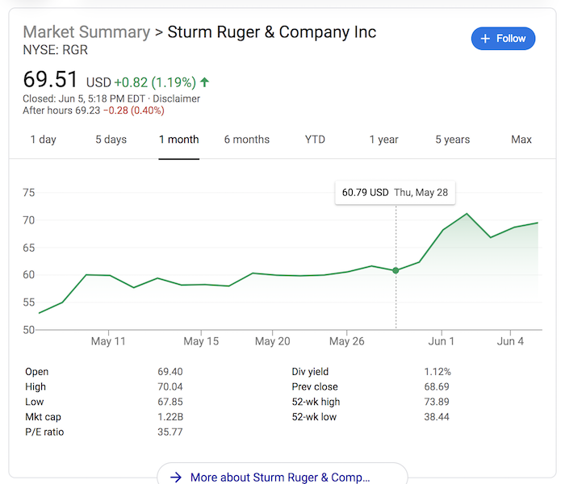Click the 52-wk low label
The image size is (565, 484).
tap(314, 417)
